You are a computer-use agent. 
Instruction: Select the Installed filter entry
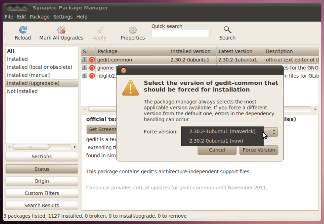tap(42, 59)
